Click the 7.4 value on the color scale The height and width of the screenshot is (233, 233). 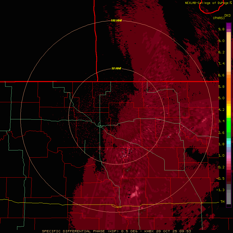(221, 64)
